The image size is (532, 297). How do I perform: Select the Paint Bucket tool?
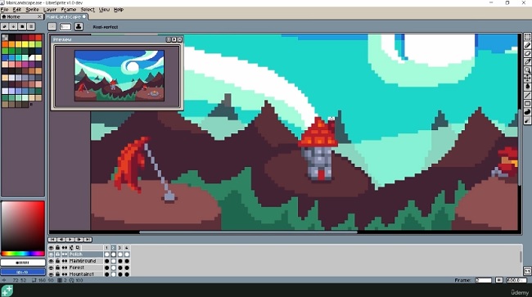527,87
